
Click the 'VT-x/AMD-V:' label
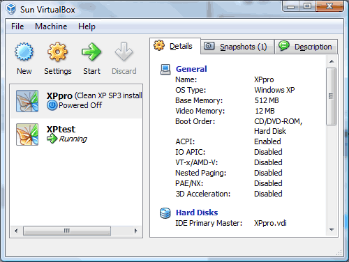tap(197, 162)
